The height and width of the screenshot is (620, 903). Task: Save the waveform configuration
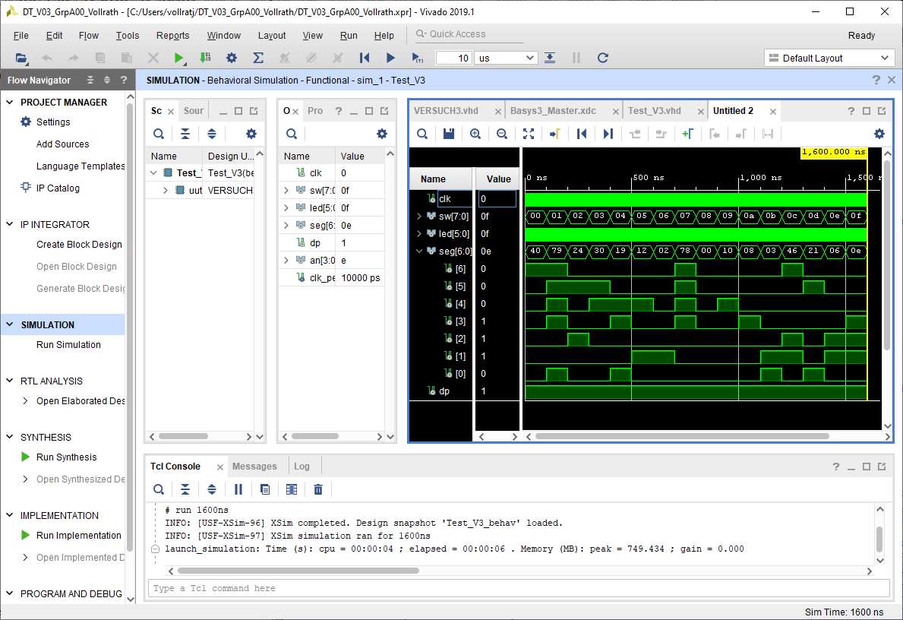click(449, 134)
